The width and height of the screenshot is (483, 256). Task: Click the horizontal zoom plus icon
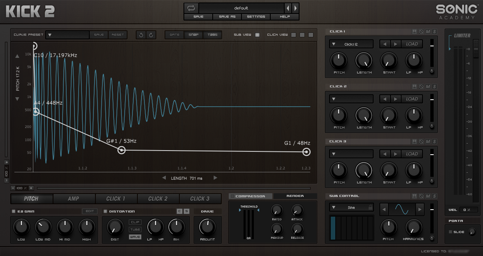click(31, 188)
